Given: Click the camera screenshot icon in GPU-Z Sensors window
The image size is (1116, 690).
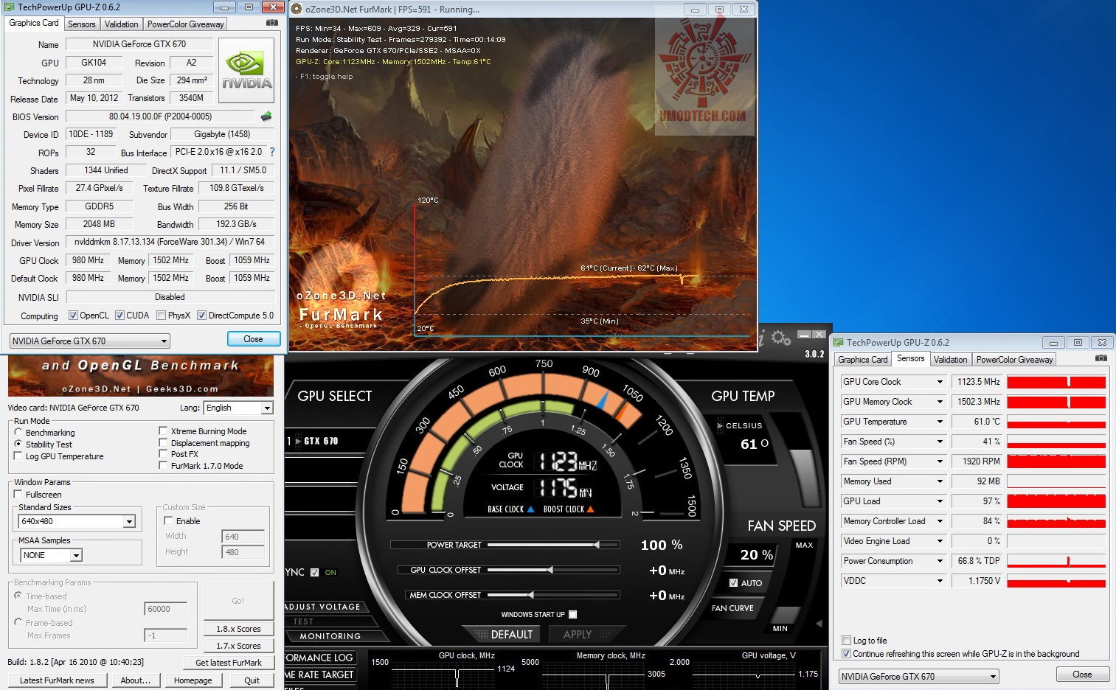Looking at the screenshot, I should (1101, 358).
